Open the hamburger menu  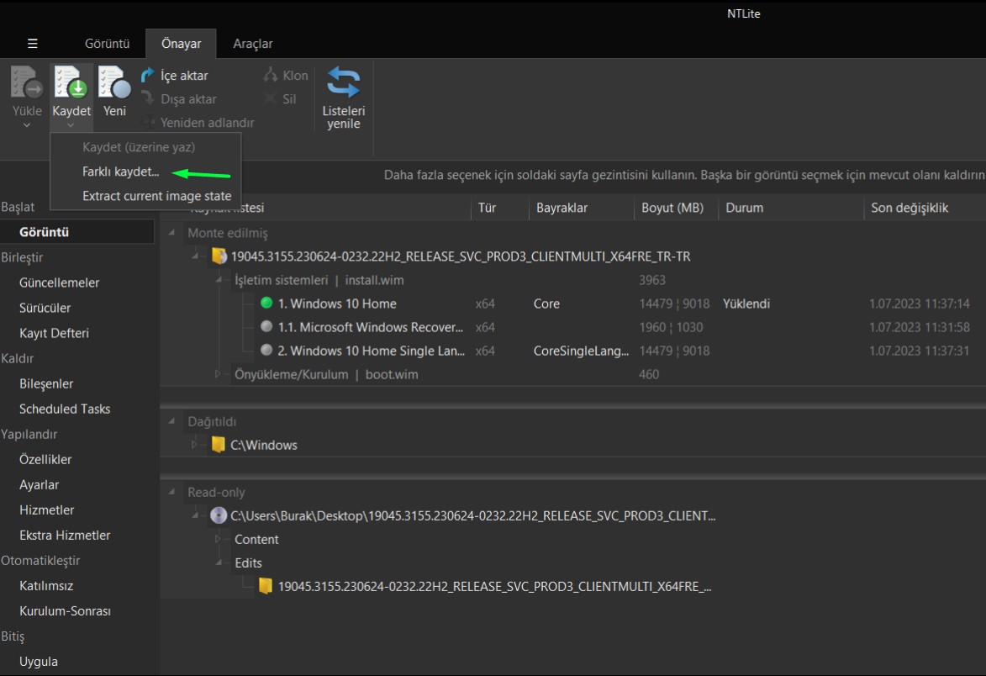click(x=33, y=44)
